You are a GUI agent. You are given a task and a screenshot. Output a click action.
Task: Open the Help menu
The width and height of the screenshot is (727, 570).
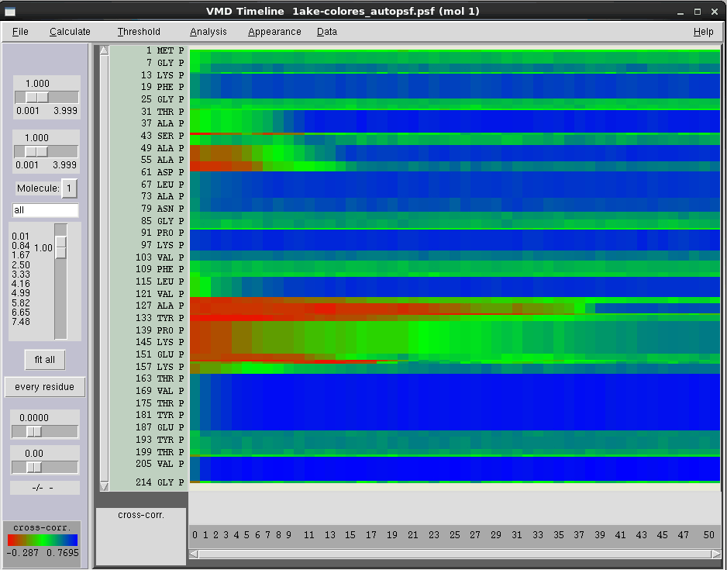click(703, 32)
